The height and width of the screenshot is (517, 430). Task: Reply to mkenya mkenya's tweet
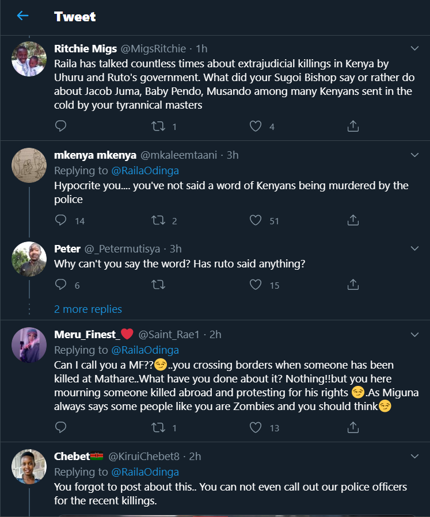click(61, 220)
